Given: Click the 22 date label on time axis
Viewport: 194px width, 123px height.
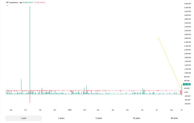Looking at the screenshot, I should [181, 110].
